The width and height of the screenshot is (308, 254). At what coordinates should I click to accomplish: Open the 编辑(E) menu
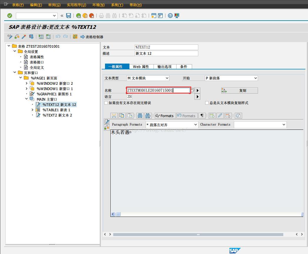point(36,5)
